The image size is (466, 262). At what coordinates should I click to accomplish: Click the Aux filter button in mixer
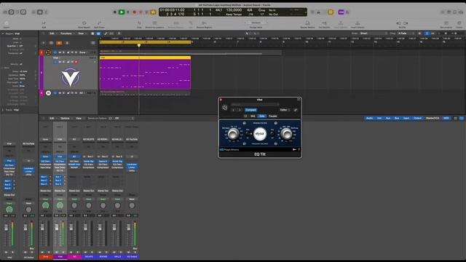click(x=388, y=118)
